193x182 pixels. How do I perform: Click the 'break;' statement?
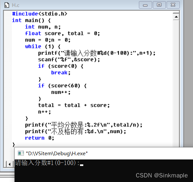click(x=61, y=73)
